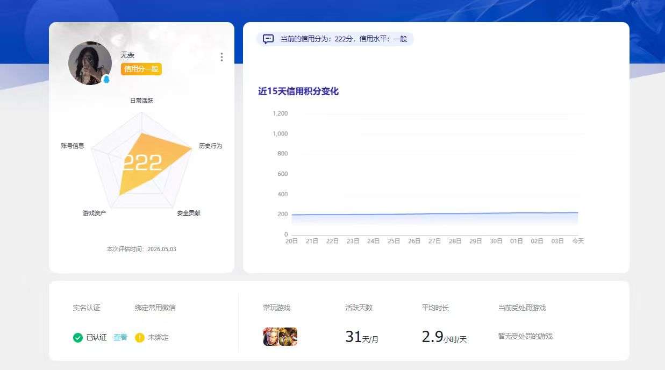
Task: Click the 今天 label on chart axis
Action: coord(578,241)
